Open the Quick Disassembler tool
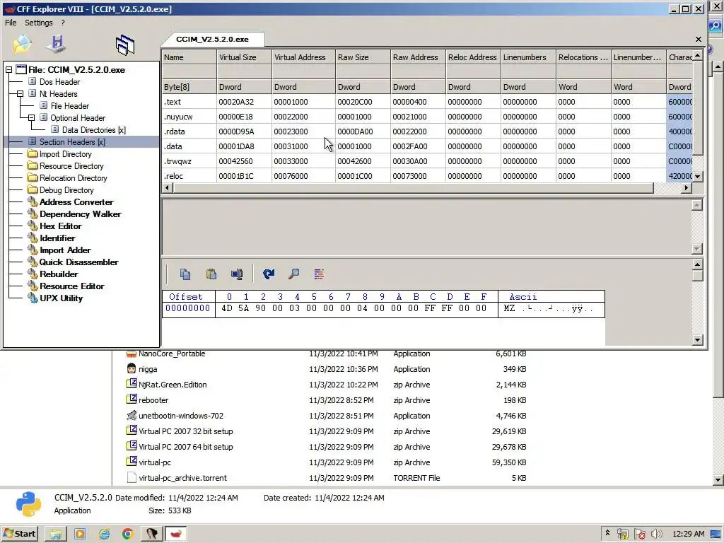Viewport: 724px width, 543px height. click(78, 262)
